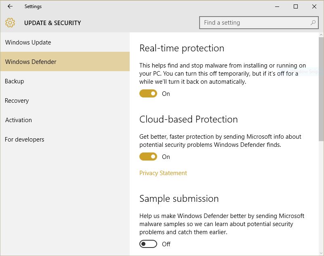The image size is (324, 256).
Task: Select Windows Update in the sidebar
Action: coord(27,42)
